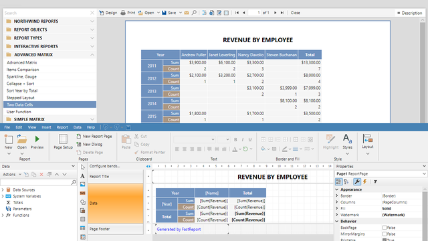Open the font name combo box
This screenshot has height=241, width=428.
click(195, 140)
